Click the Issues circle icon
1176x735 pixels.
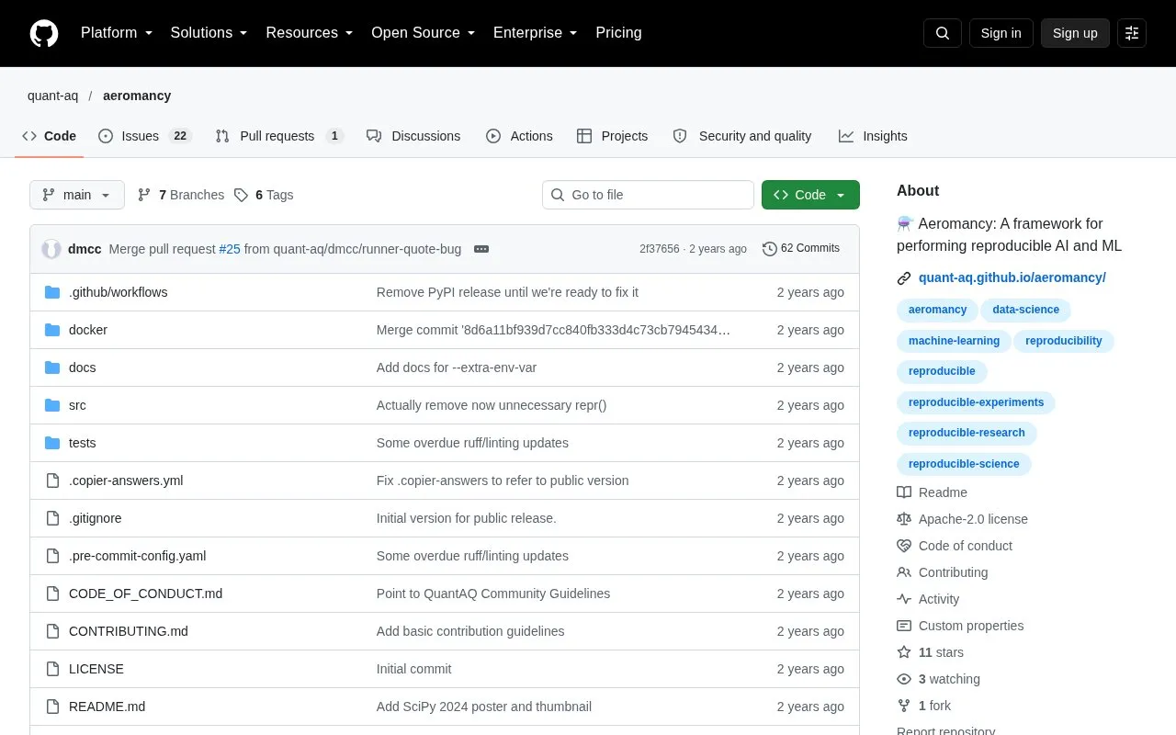click(106, 136)
